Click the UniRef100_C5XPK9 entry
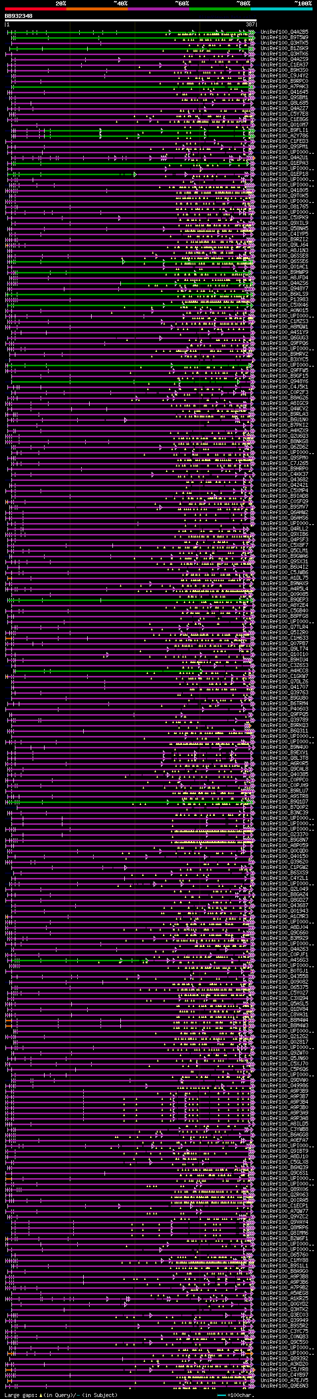 coord(284,218)
